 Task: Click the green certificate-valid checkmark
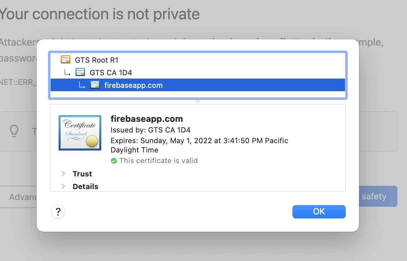(x=114, y=161)
